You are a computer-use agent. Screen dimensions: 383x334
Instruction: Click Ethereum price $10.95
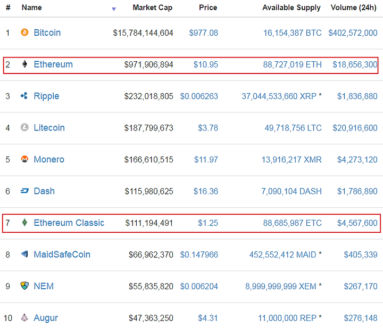[x=206, y=64]
